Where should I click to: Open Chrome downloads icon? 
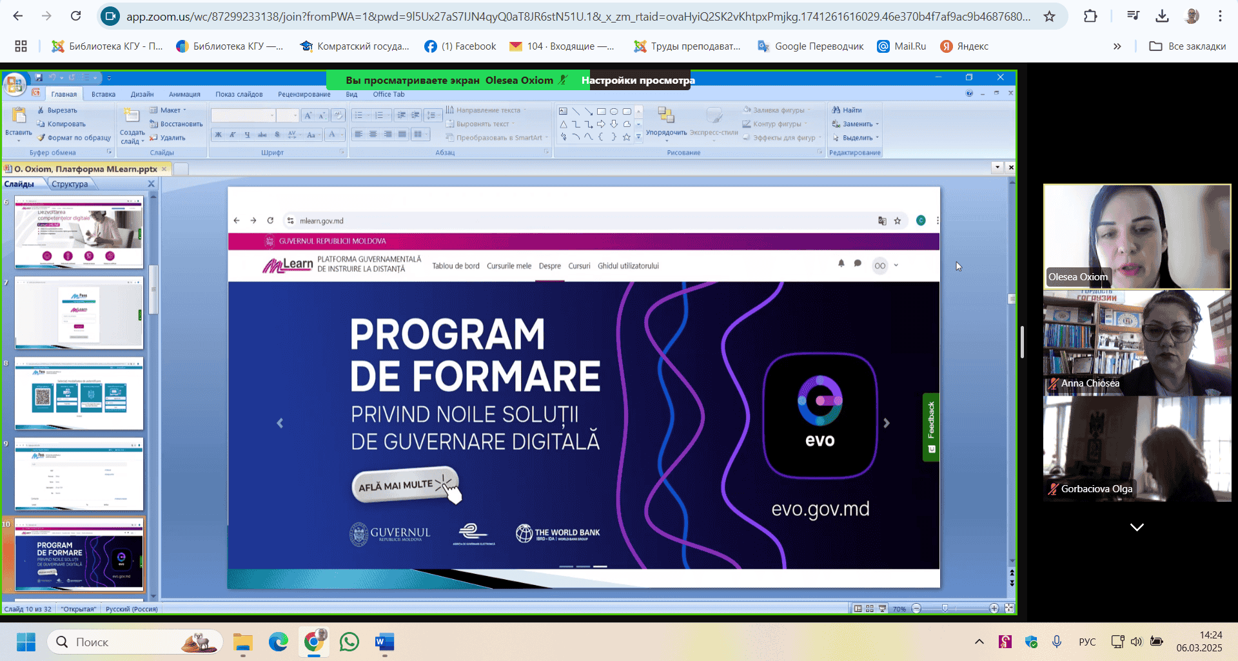coord(1162,16)
